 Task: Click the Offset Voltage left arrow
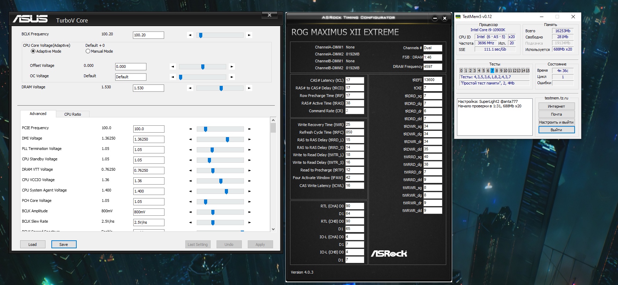tap(173, 66)
